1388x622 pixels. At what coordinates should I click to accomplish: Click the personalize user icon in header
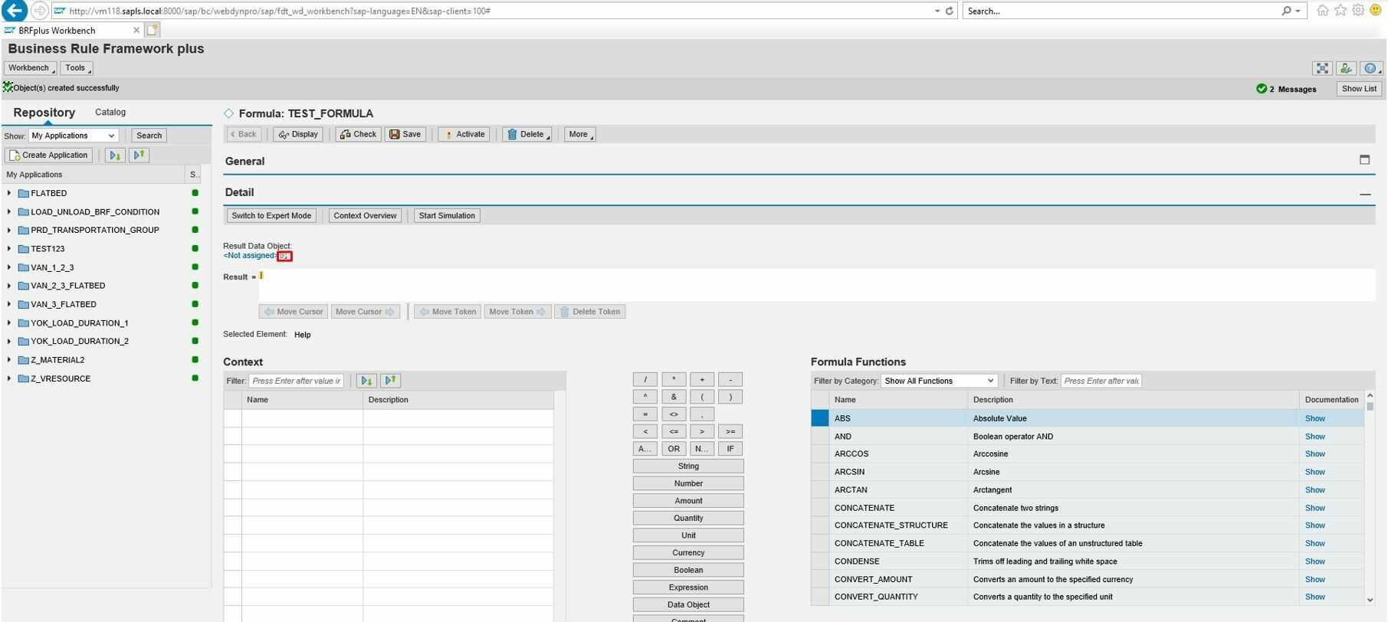[1347, 68]
